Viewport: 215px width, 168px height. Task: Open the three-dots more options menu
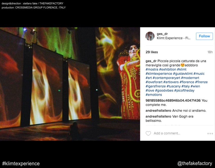tap(210, 133)
